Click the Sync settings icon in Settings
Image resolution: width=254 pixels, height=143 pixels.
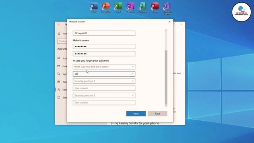[59, 97]
